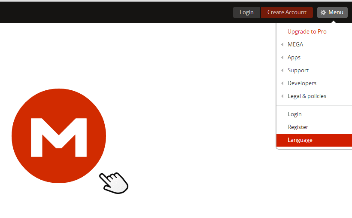Viewport: 352px width, 218px height.
Task: Click the gear icon on the Menu button
Action: 323,12
